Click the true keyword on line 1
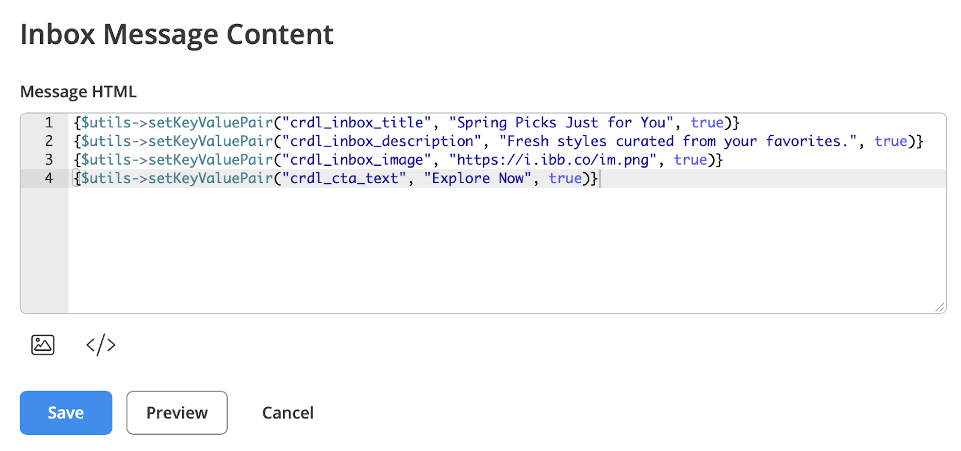 707,123
